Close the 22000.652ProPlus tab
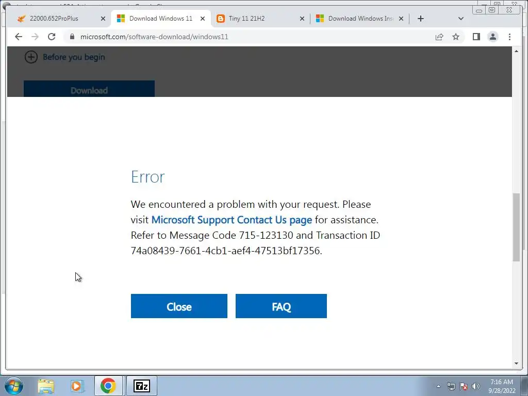 [103, 19]
